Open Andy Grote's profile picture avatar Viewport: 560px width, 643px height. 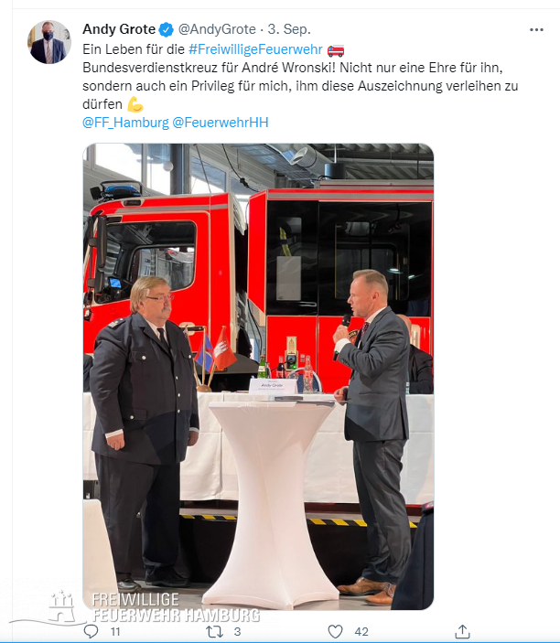(x=49, y=42)
